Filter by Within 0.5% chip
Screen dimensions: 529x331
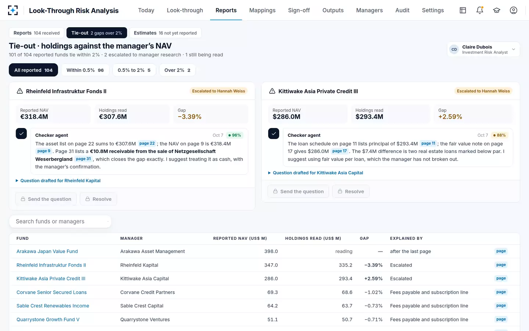[x=85, y=70]
